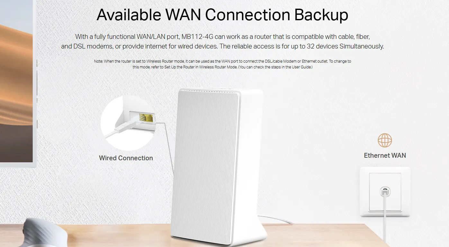The image size is (449, 247).
Task: Click the Available WAN Connection Backup heading
Action: pos(222,14)
